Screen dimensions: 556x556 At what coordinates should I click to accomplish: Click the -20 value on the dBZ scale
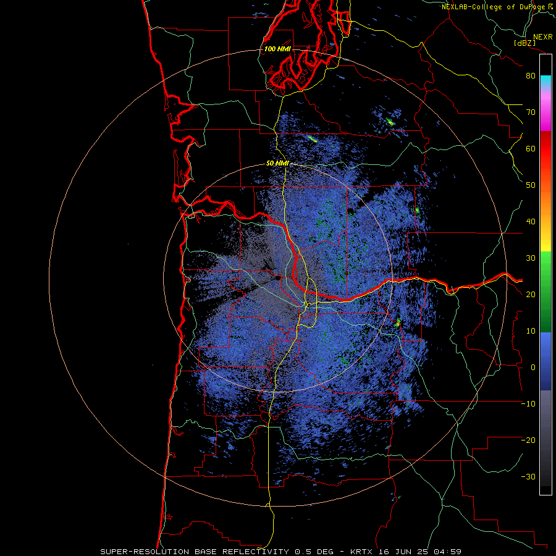(x=528, y=440)
